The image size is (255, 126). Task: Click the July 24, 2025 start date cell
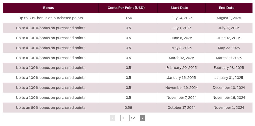(x=181, y=18)
